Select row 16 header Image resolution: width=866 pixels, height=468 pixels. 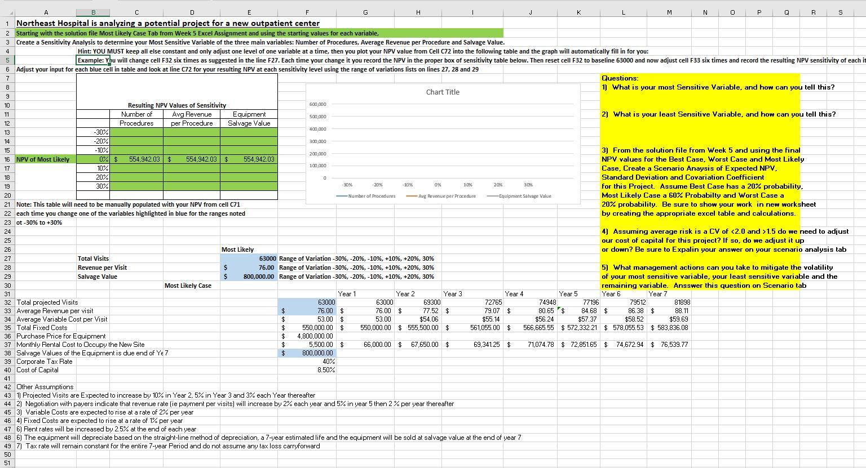click(6, 159)
